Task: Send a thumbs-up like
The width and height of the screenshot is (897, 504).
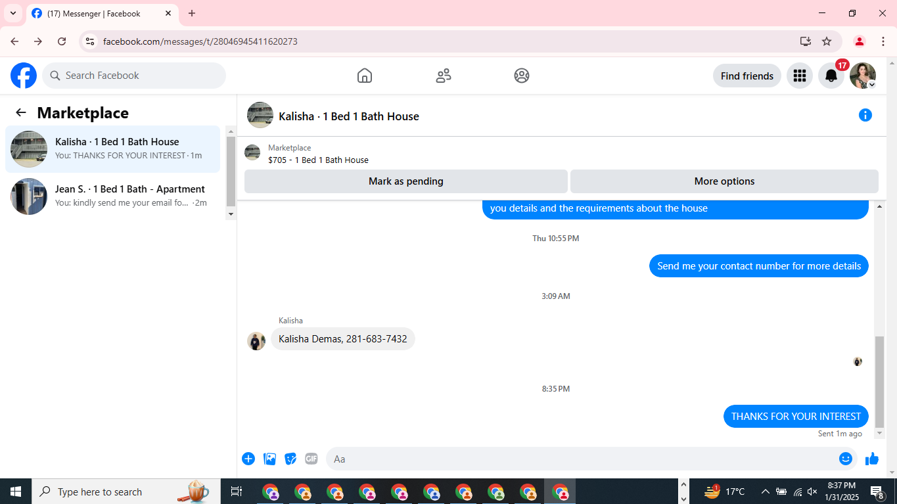Action: [872, 459]
